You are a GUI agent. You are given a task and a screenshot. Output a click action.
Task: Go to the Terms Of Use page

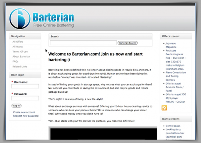click(x=20, y=52)
